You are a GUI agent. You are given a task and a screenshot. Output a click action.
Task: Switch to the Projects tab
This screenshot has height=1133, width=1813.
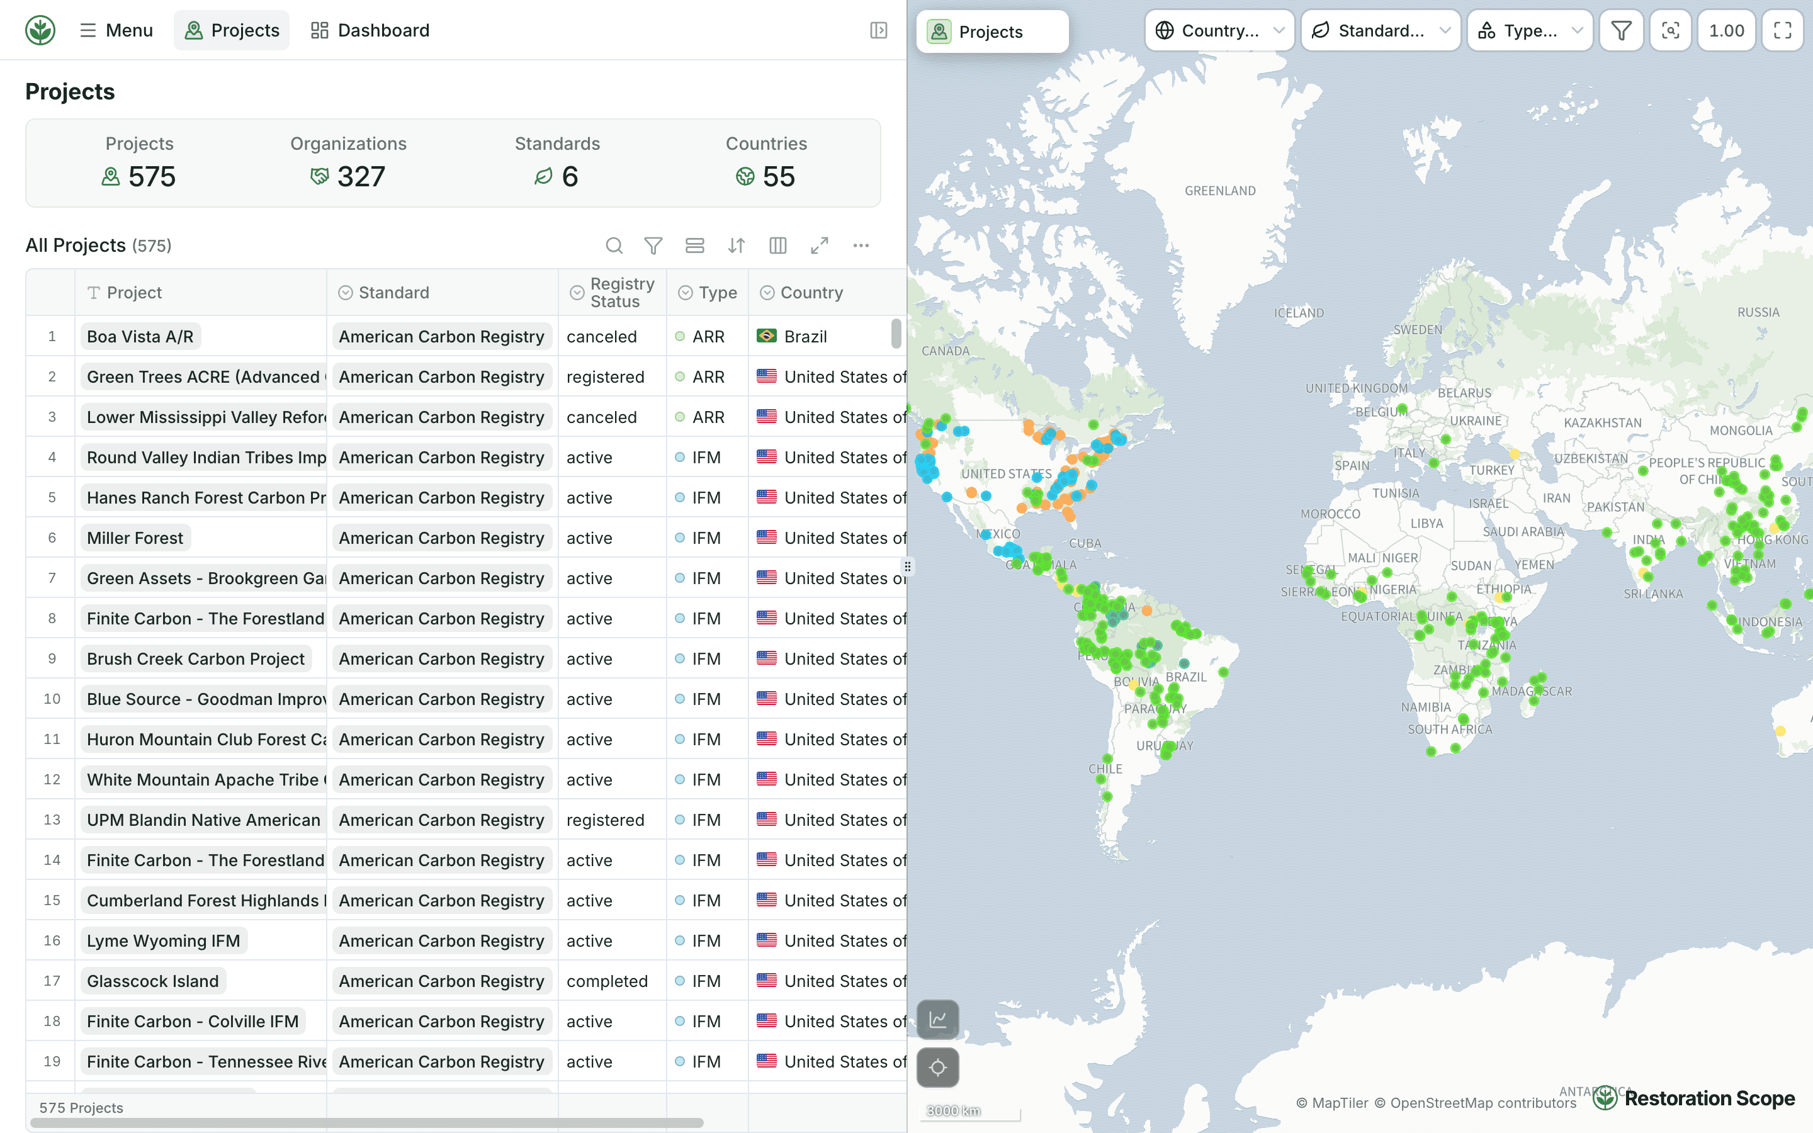[x=232, y=30]
